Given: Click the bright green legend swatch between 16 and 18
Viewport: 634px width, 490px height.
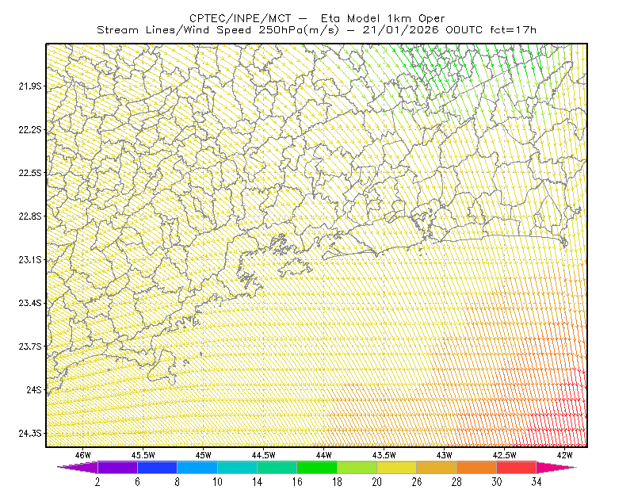Looking at the screenshot, I should (x=316, y=467).
